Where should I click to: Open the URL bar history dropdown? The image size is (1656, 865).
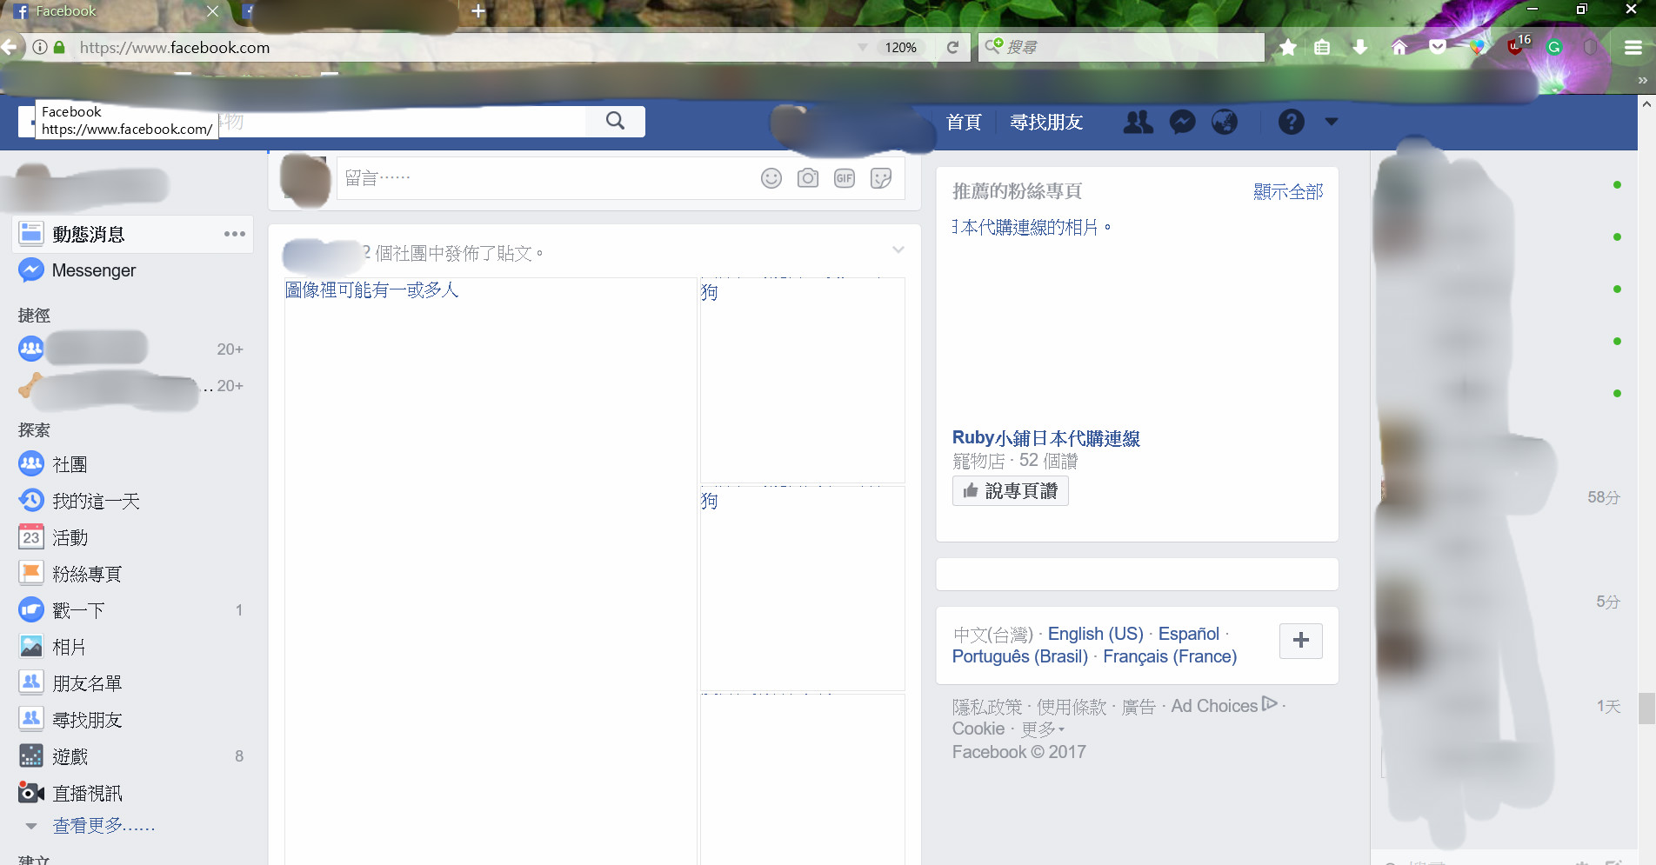point(863,48)
